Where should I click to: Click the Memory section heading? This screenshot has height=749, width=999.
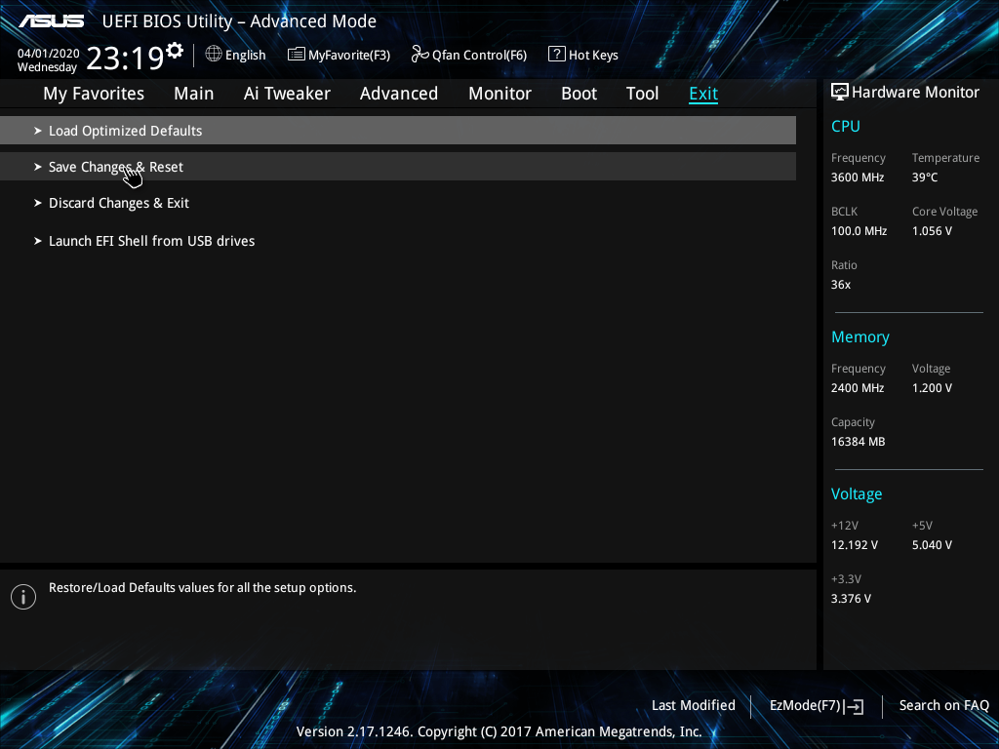(x=860, y=336)
